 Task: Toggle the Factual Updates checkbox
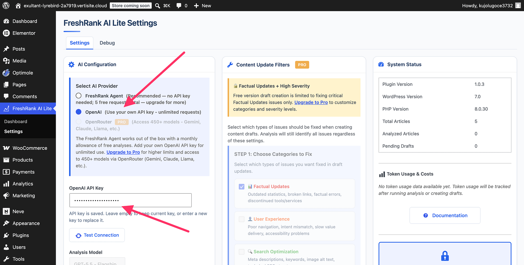[x=242, y=187]
